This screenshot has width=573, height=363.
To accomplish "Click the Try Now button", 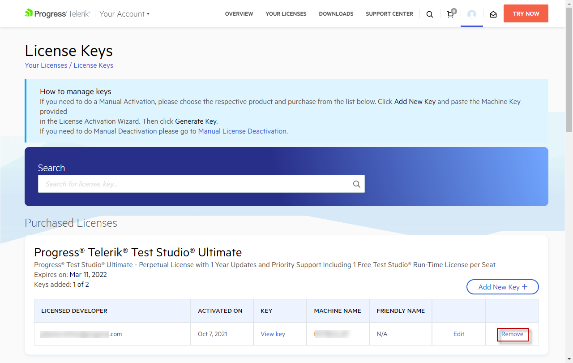I will coord(526,13).
